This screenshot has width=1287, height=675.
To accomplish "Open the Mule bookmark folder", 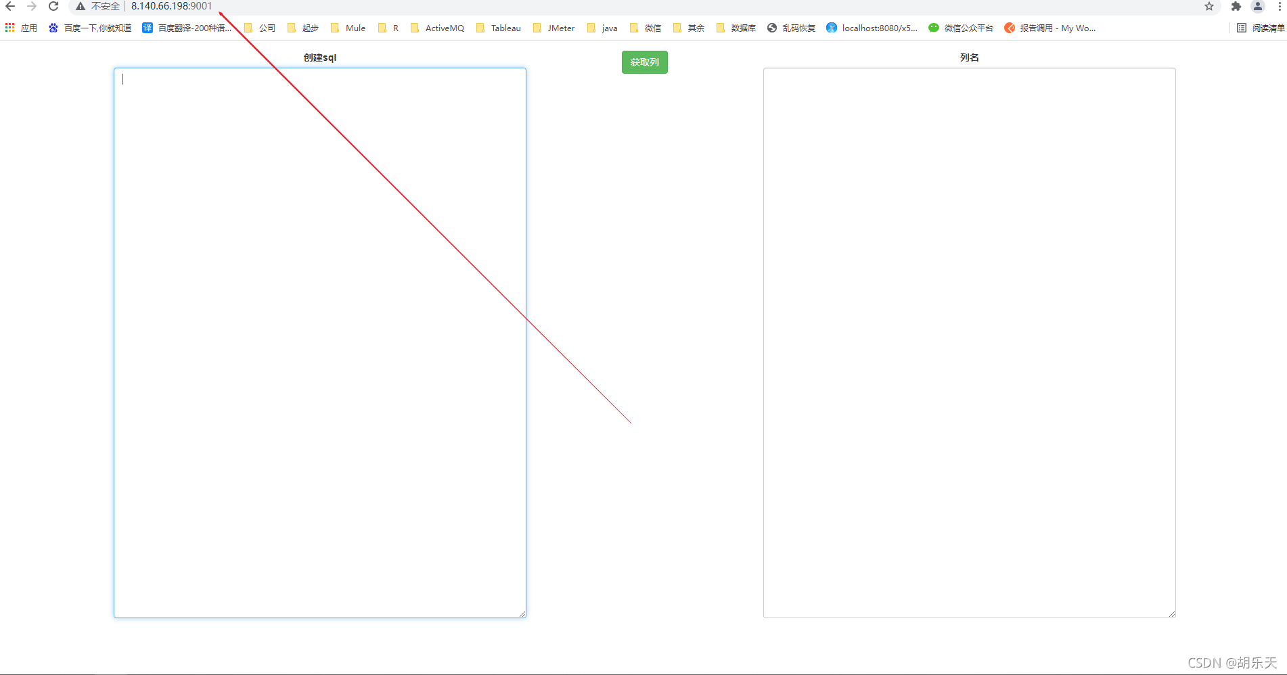I will (x=348, y=28).
